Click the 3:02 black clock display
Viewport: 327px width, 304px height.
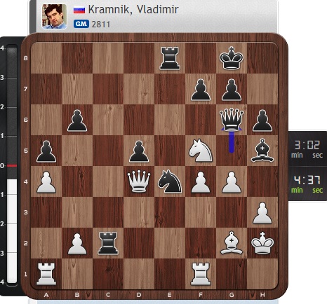pos(307,148)
